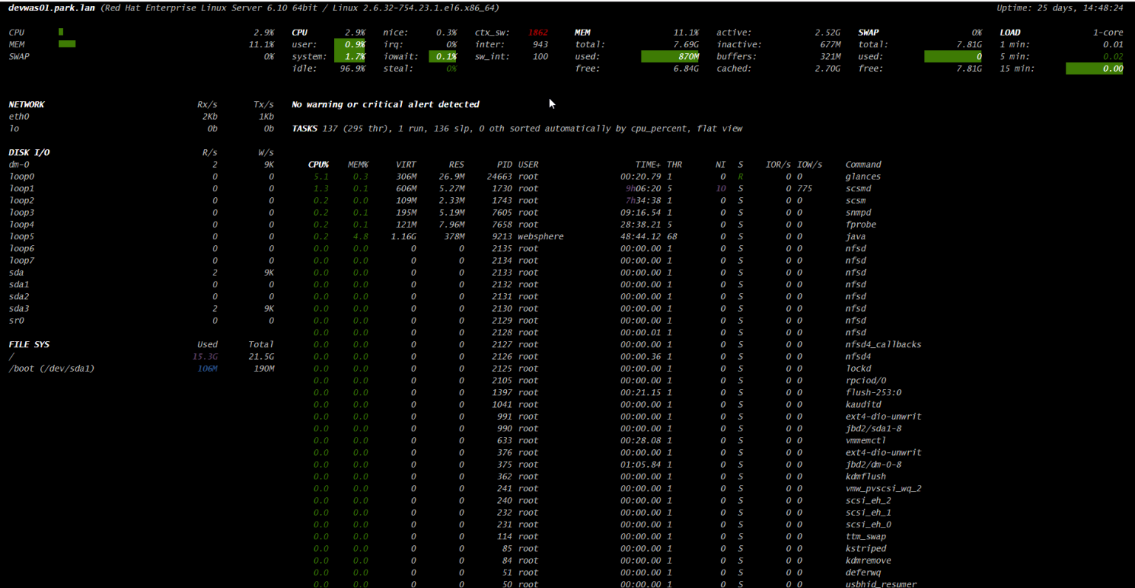The height and width of the screenshot is (588, 1135).
Task: Click the green MEM usage bar at top left
Action: tap(67, 44)
